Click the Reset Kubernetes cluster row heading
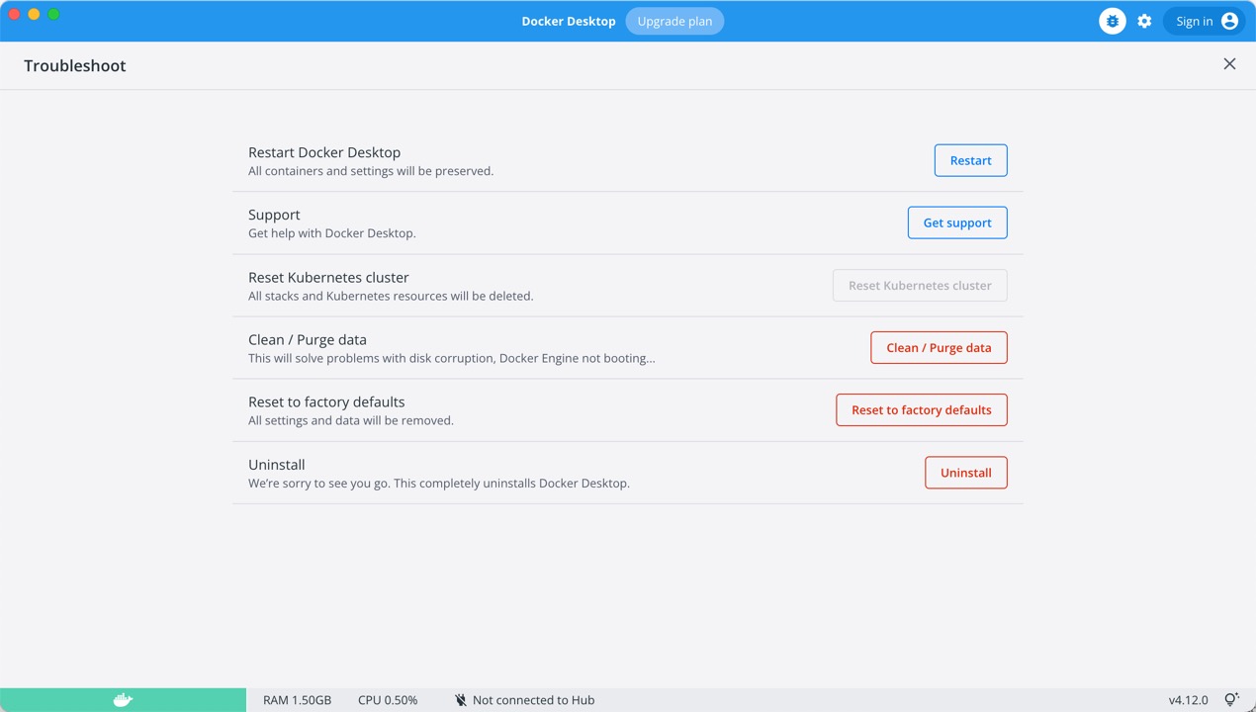Viewport: 1256px width, 712px height. [328, 277]
